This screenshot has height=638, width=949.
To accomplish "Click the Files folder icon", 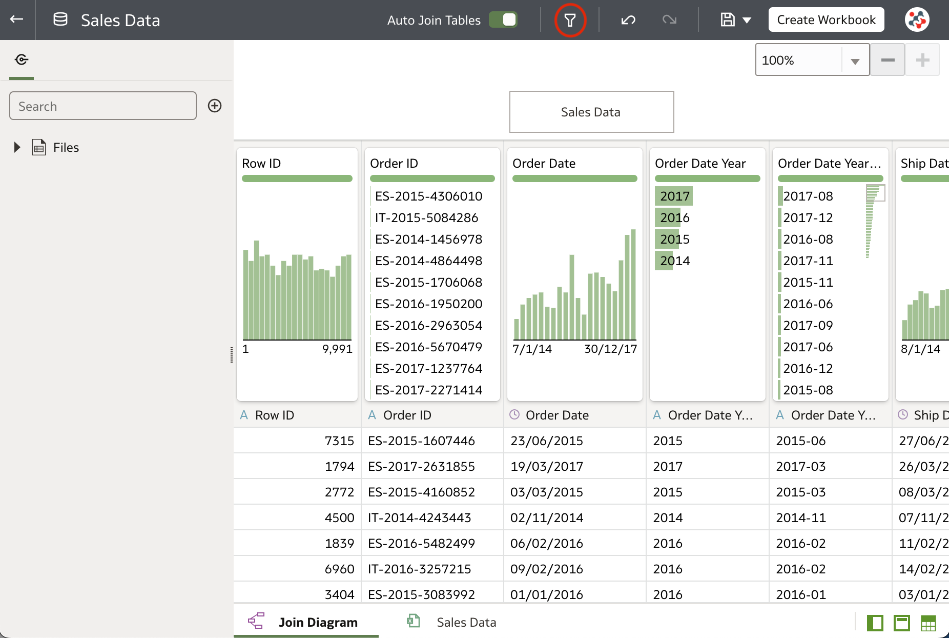I will click(x=39, y=147).
